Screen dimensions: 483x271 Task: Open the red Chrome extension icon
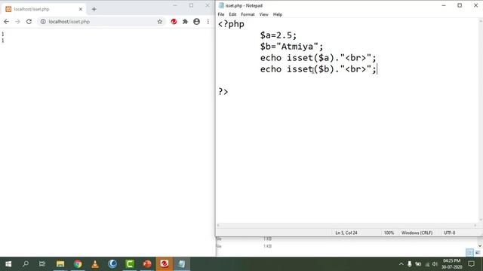(x=174, y=22)
